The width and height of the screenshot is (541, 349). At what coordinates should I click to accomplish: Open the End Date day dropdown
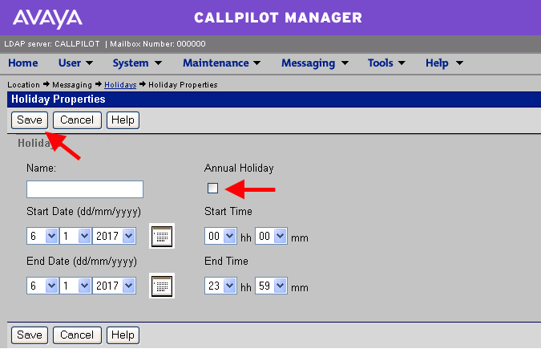coord(42,286)
